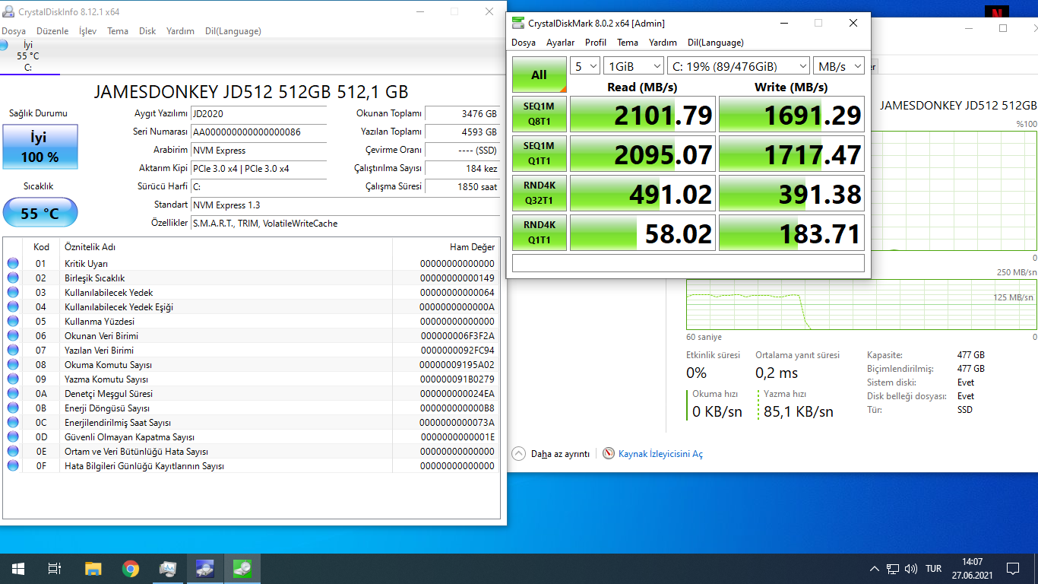Open File Explorer from the taskbar
1038x584 pixels.
click(93, 569)
